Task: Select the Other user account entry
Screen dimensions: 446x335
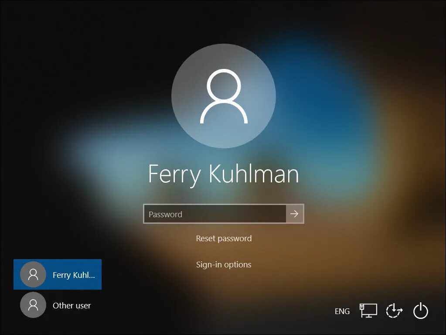Action: (x=58, y=305)
